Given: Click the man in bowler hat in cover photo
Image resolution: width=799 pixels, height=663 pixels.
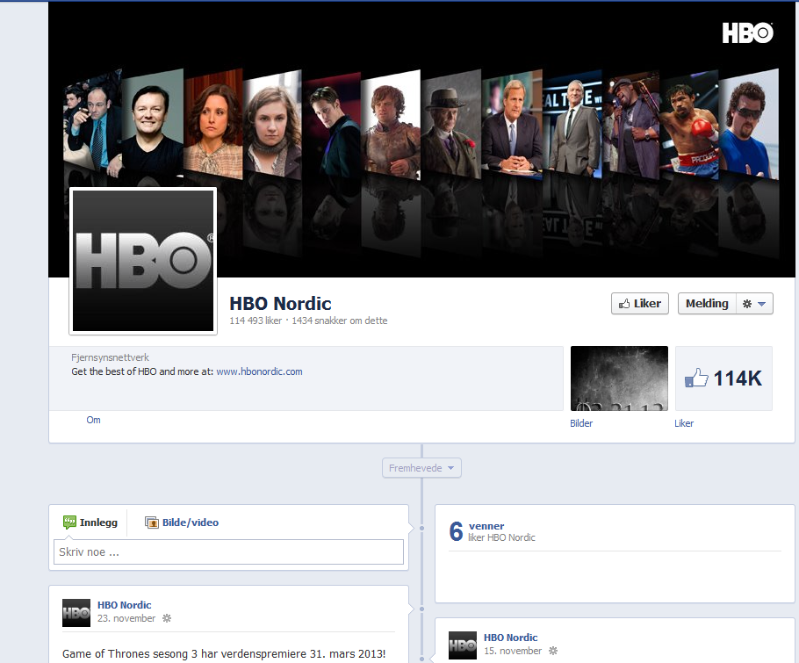Looking at the screenshot, I should click(x=451, y=125).
